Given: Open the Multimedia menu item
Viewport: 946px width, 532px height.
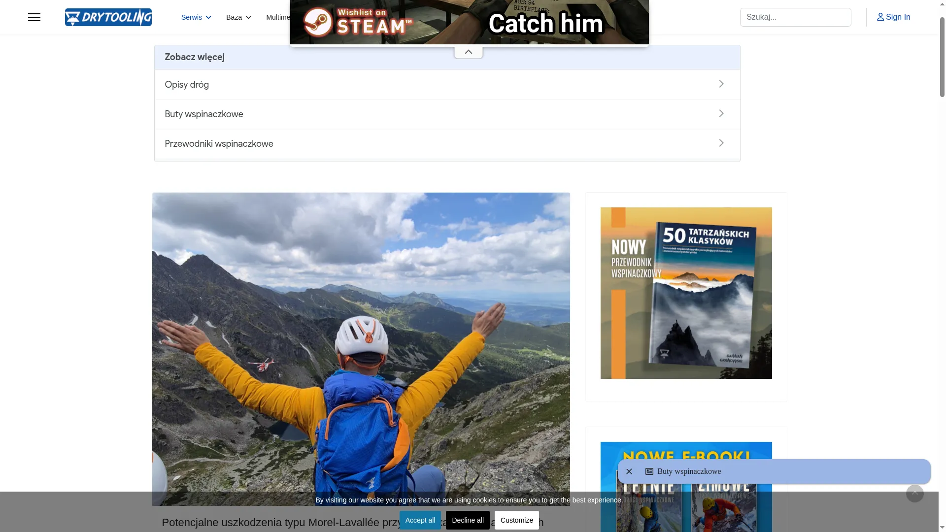Looking at the screenshot, I should 278,17.
